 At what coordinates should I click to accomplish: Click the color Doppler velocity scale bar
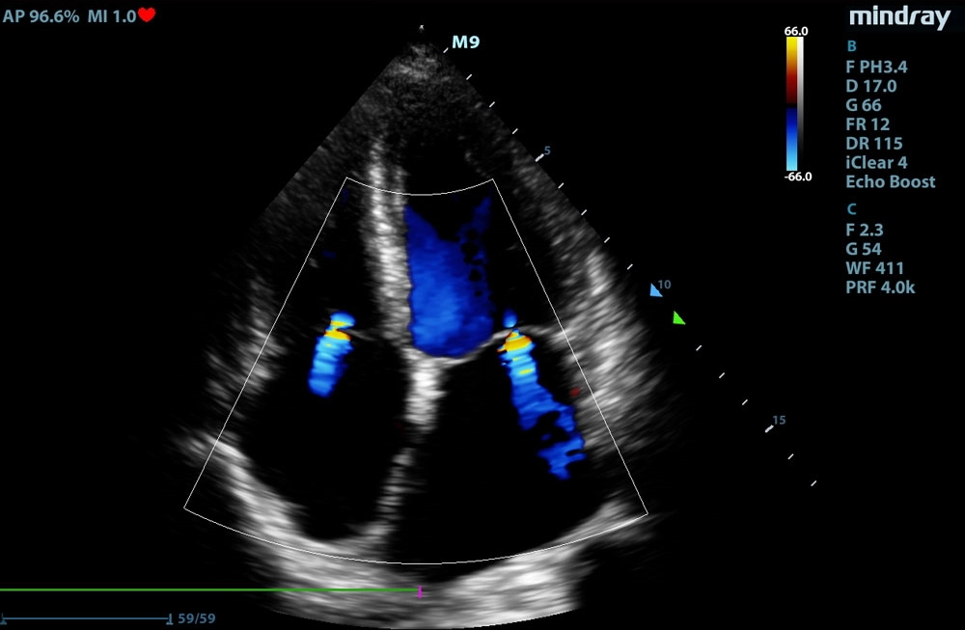(x=793, y=104)
